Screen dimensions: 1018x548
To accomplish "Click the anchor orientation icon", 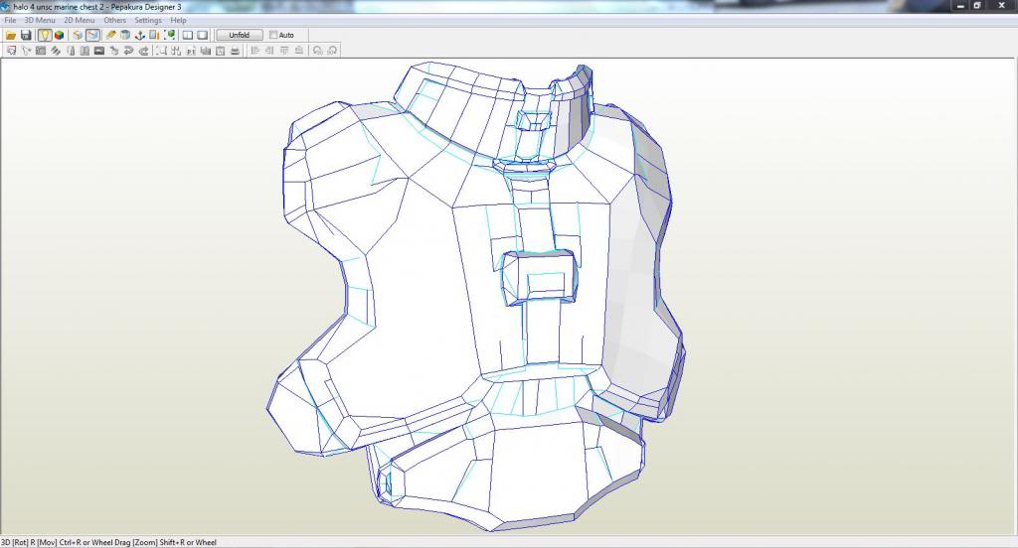I will click(x=139, y=35).
